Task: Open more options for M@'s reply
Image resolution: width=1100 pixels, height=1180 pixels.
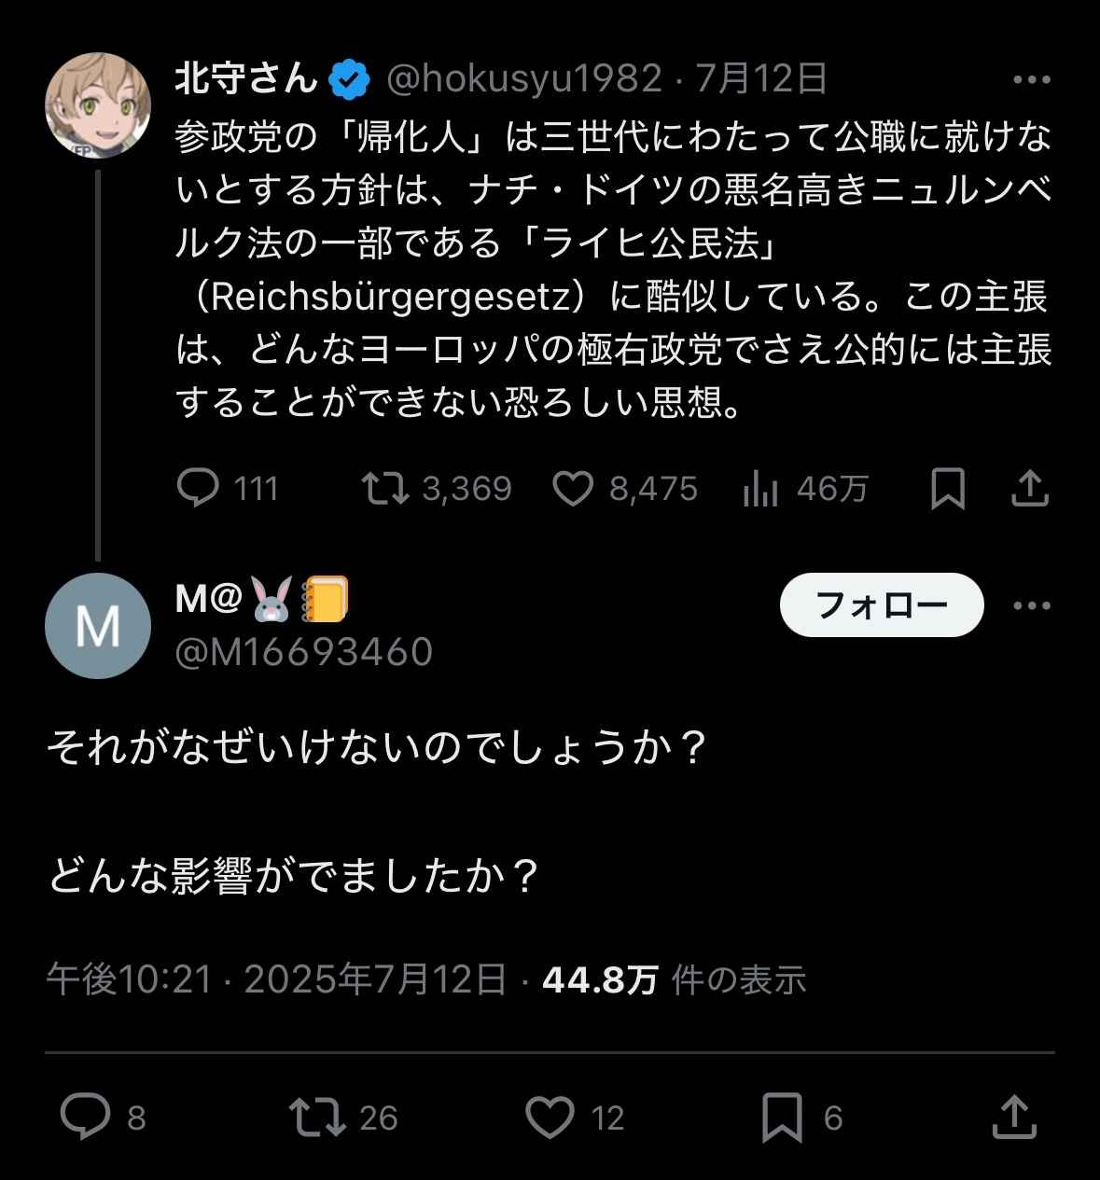Action: click(x=1031, y=605)
